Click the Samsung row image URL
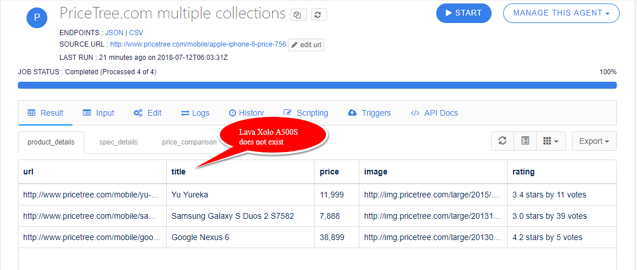The image size is (637, 270). click(x=433, y=216)
